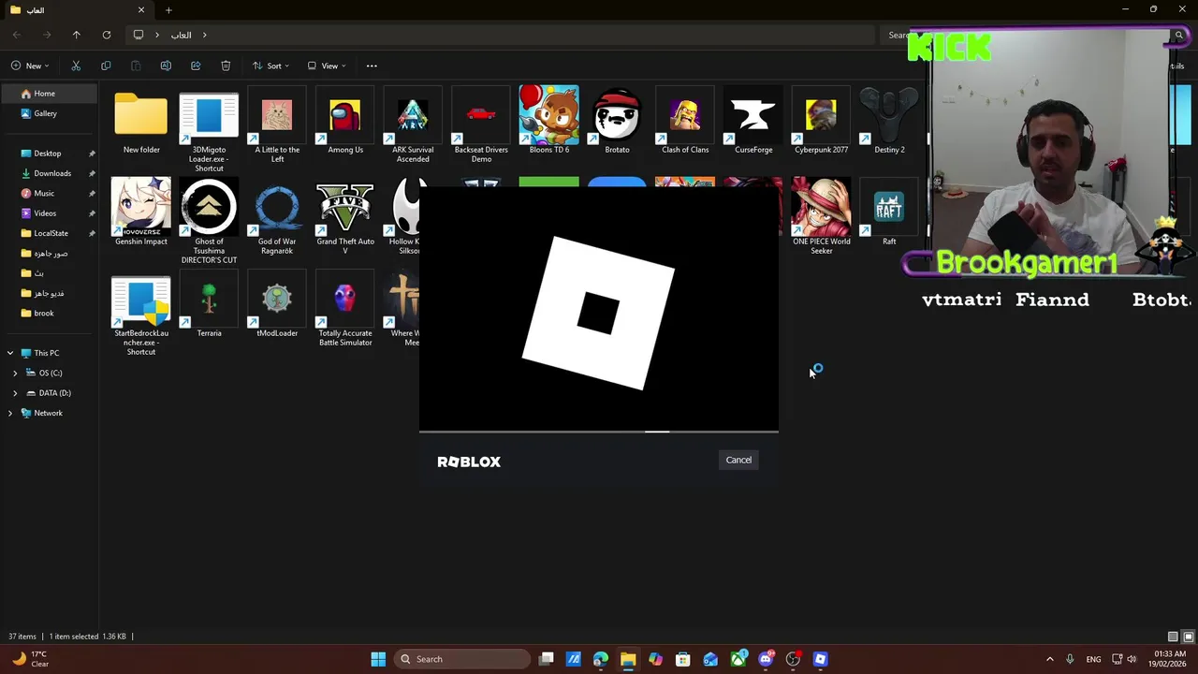This screenshot has width=1198, height=674.
Task: Select ONE PIECE World Seeker shortcut
Action: pyautogui.click(x=821, y=218)
